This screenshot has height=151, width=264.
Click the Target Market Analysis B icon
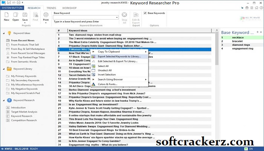coord(8,112)
